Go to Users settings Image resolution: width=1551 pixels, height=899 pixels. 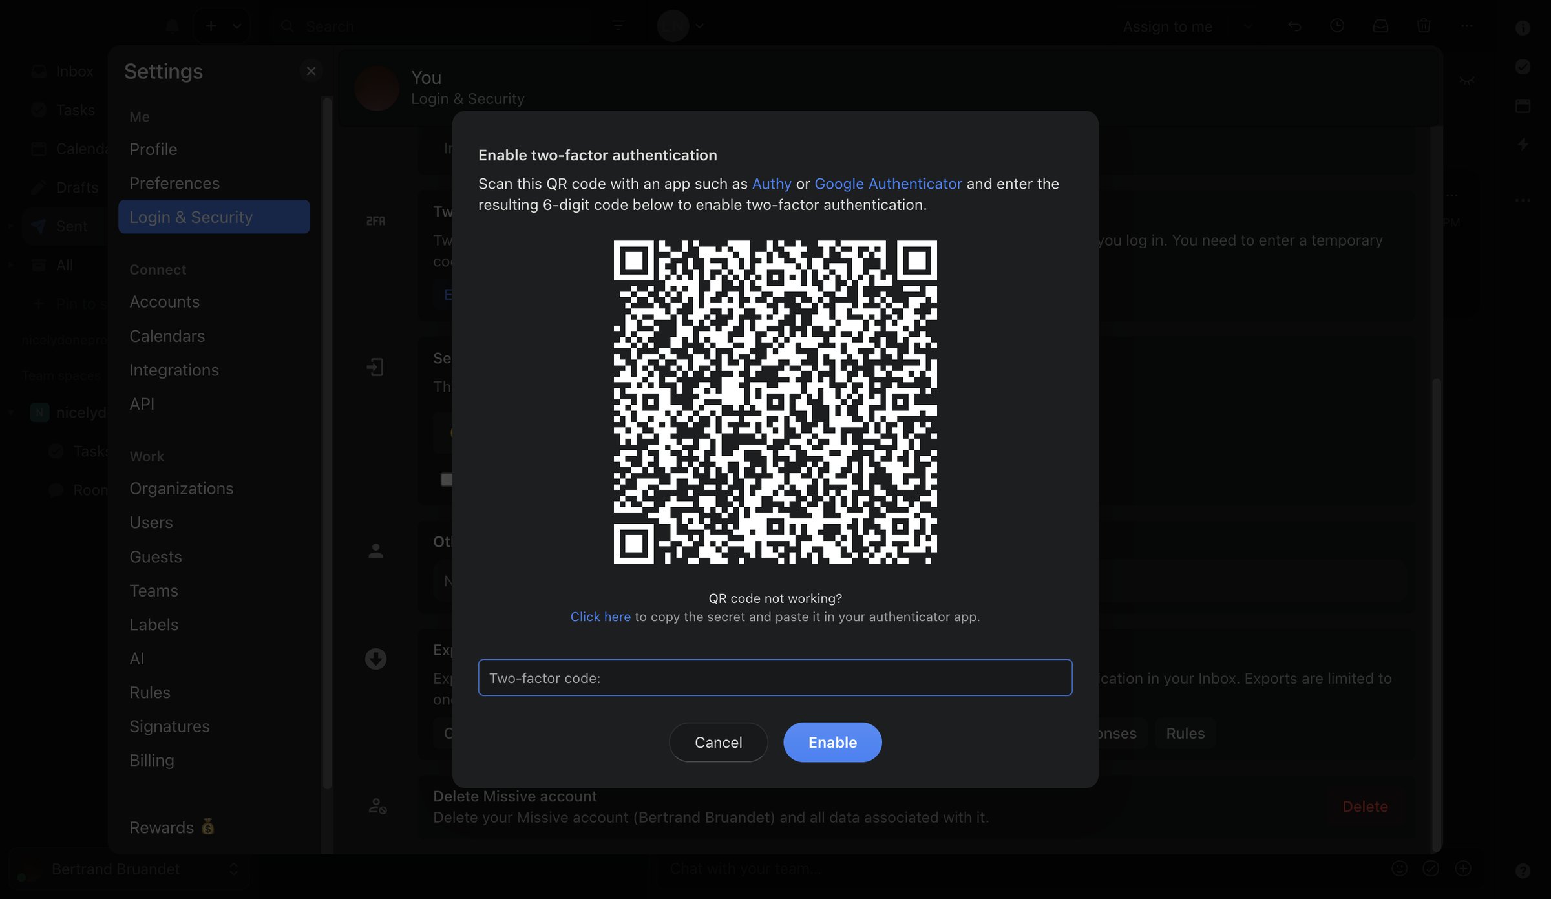214,522
